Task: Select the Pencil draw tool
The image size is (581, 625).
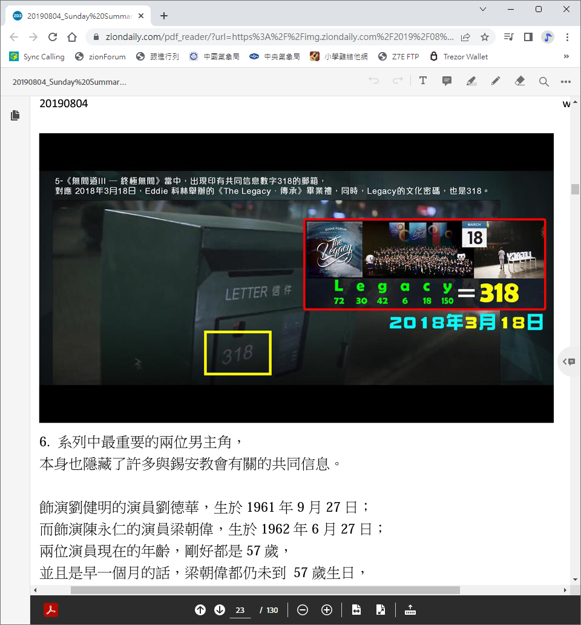Action: [496, 81]
